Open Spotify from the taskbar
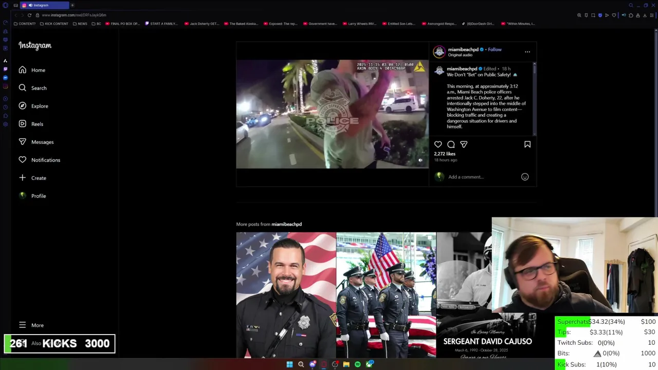This screenshot has width=658, height=370. (x=357, y=364)
